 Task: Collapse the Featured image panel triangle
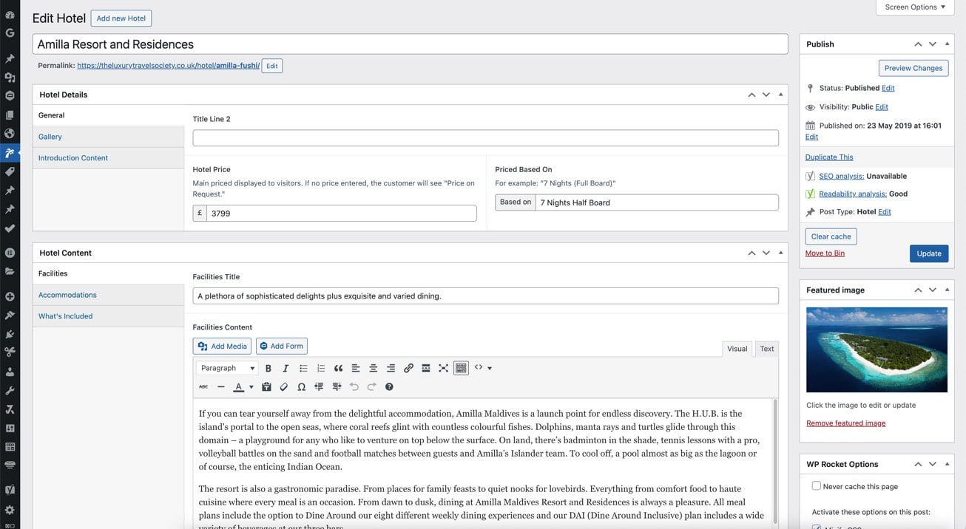(x=947, y=290)
